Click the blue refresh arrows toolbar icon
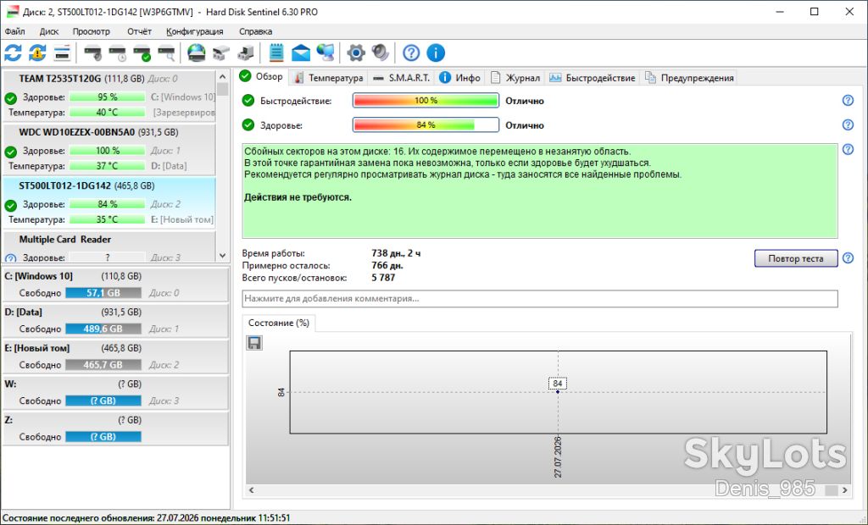The image size is (868, 525). point(13,53)
